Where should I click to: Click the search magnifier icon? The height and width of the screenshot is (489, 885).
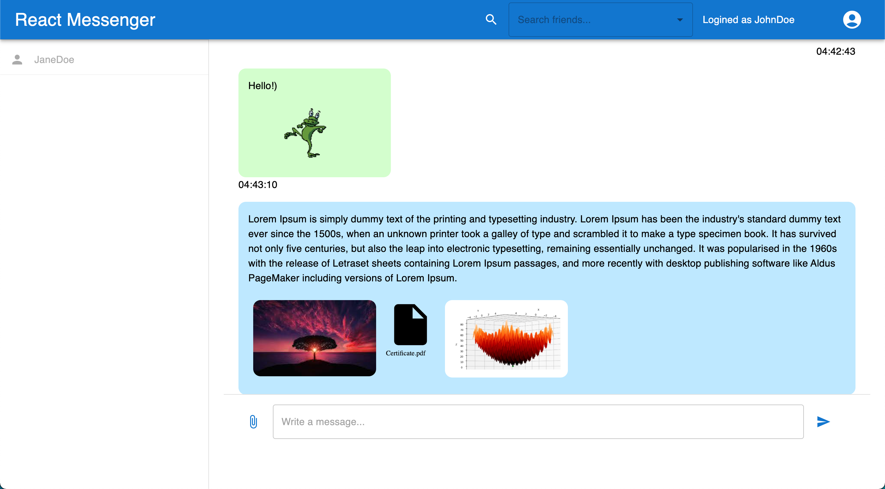click(x=491, y=20)
